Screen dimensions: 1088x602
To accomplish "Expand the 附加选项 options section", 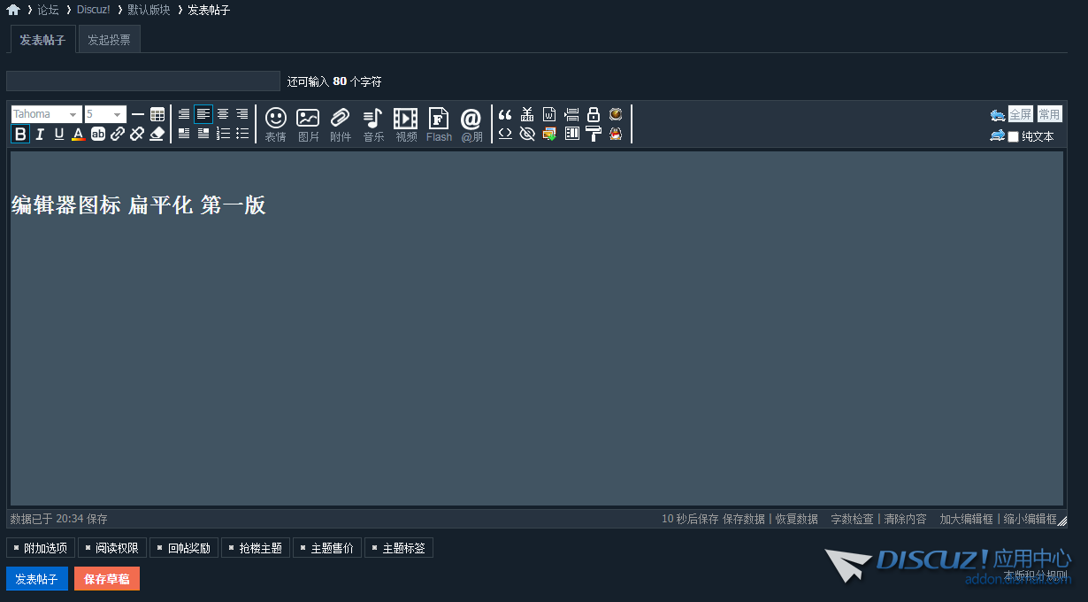I will (x=38, y=547).
